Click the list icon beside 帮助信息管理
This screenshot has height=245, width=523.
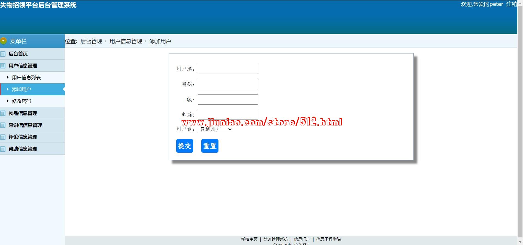pyautogui.click(x=3, y=149)
